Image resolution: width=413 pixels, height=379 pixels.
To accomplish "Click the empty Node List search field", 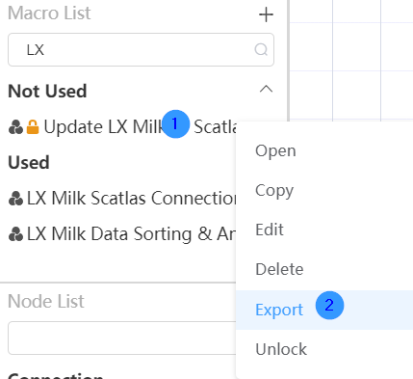I will tap(122, 338).
